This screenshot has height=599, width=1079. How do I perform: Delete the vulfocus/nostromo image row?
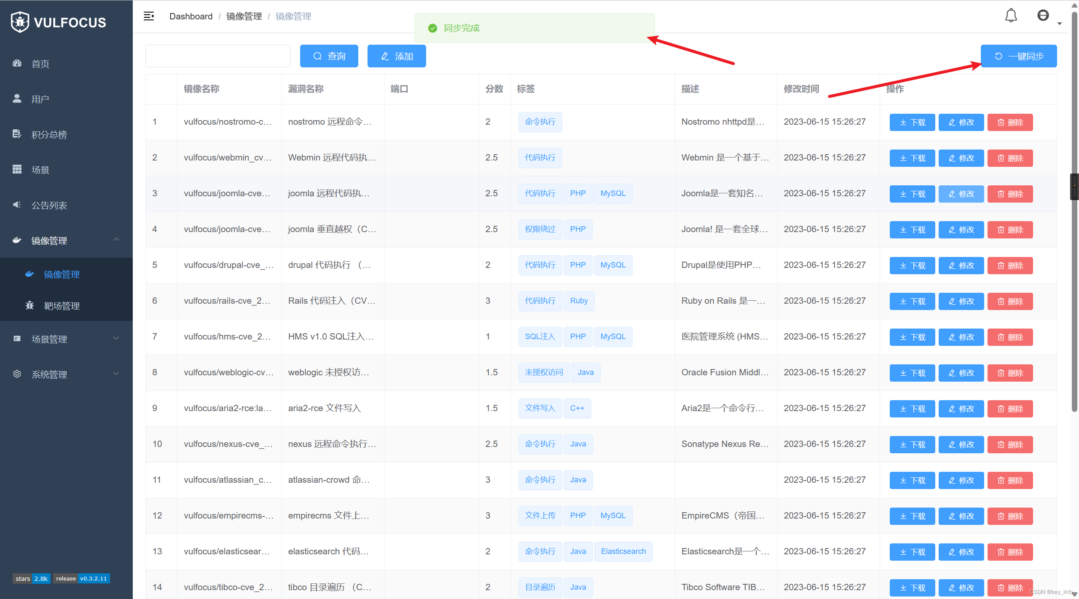(x=1010, y=122)
